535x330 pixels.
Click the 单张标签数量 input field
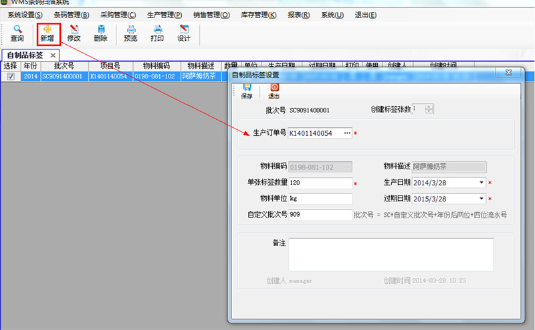coord(320,183)
